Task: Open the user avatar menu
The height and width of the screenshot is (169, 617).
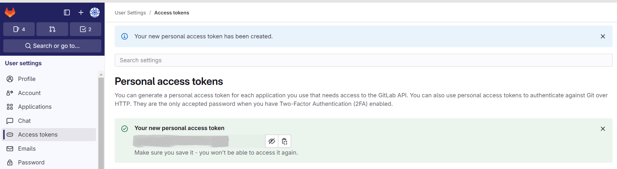Action: (95, 12)
